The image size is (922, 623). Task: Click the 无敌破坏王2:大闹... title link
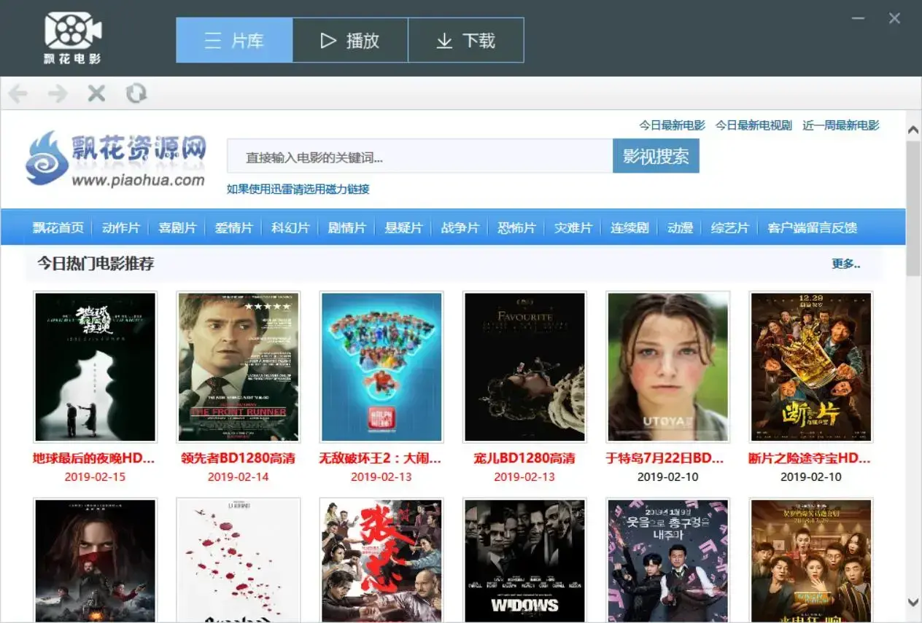381,459
